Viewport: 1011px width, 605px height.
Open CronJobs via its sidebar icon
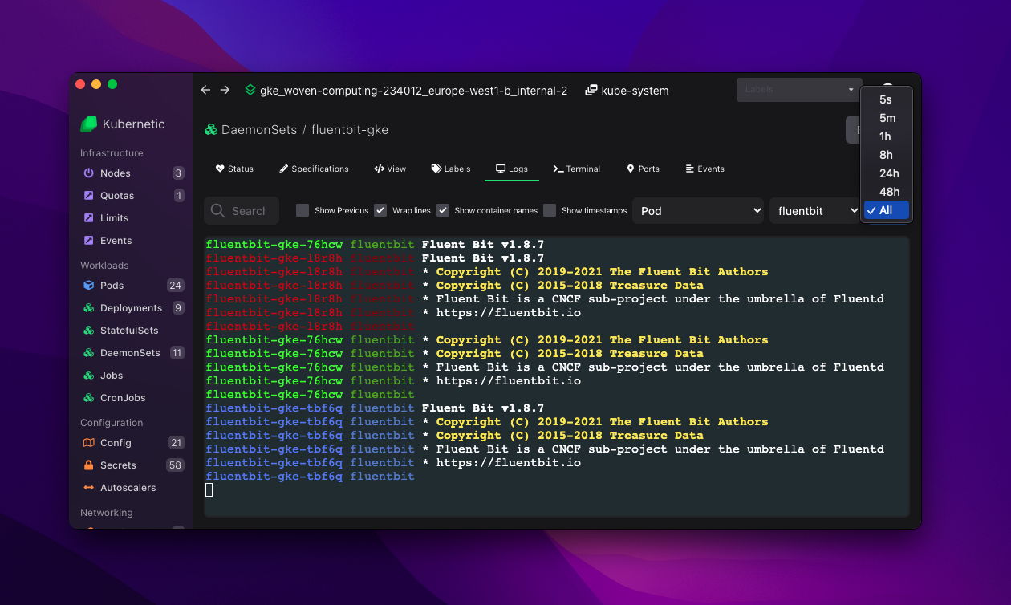pyautogui.click(x=89, y=398)
